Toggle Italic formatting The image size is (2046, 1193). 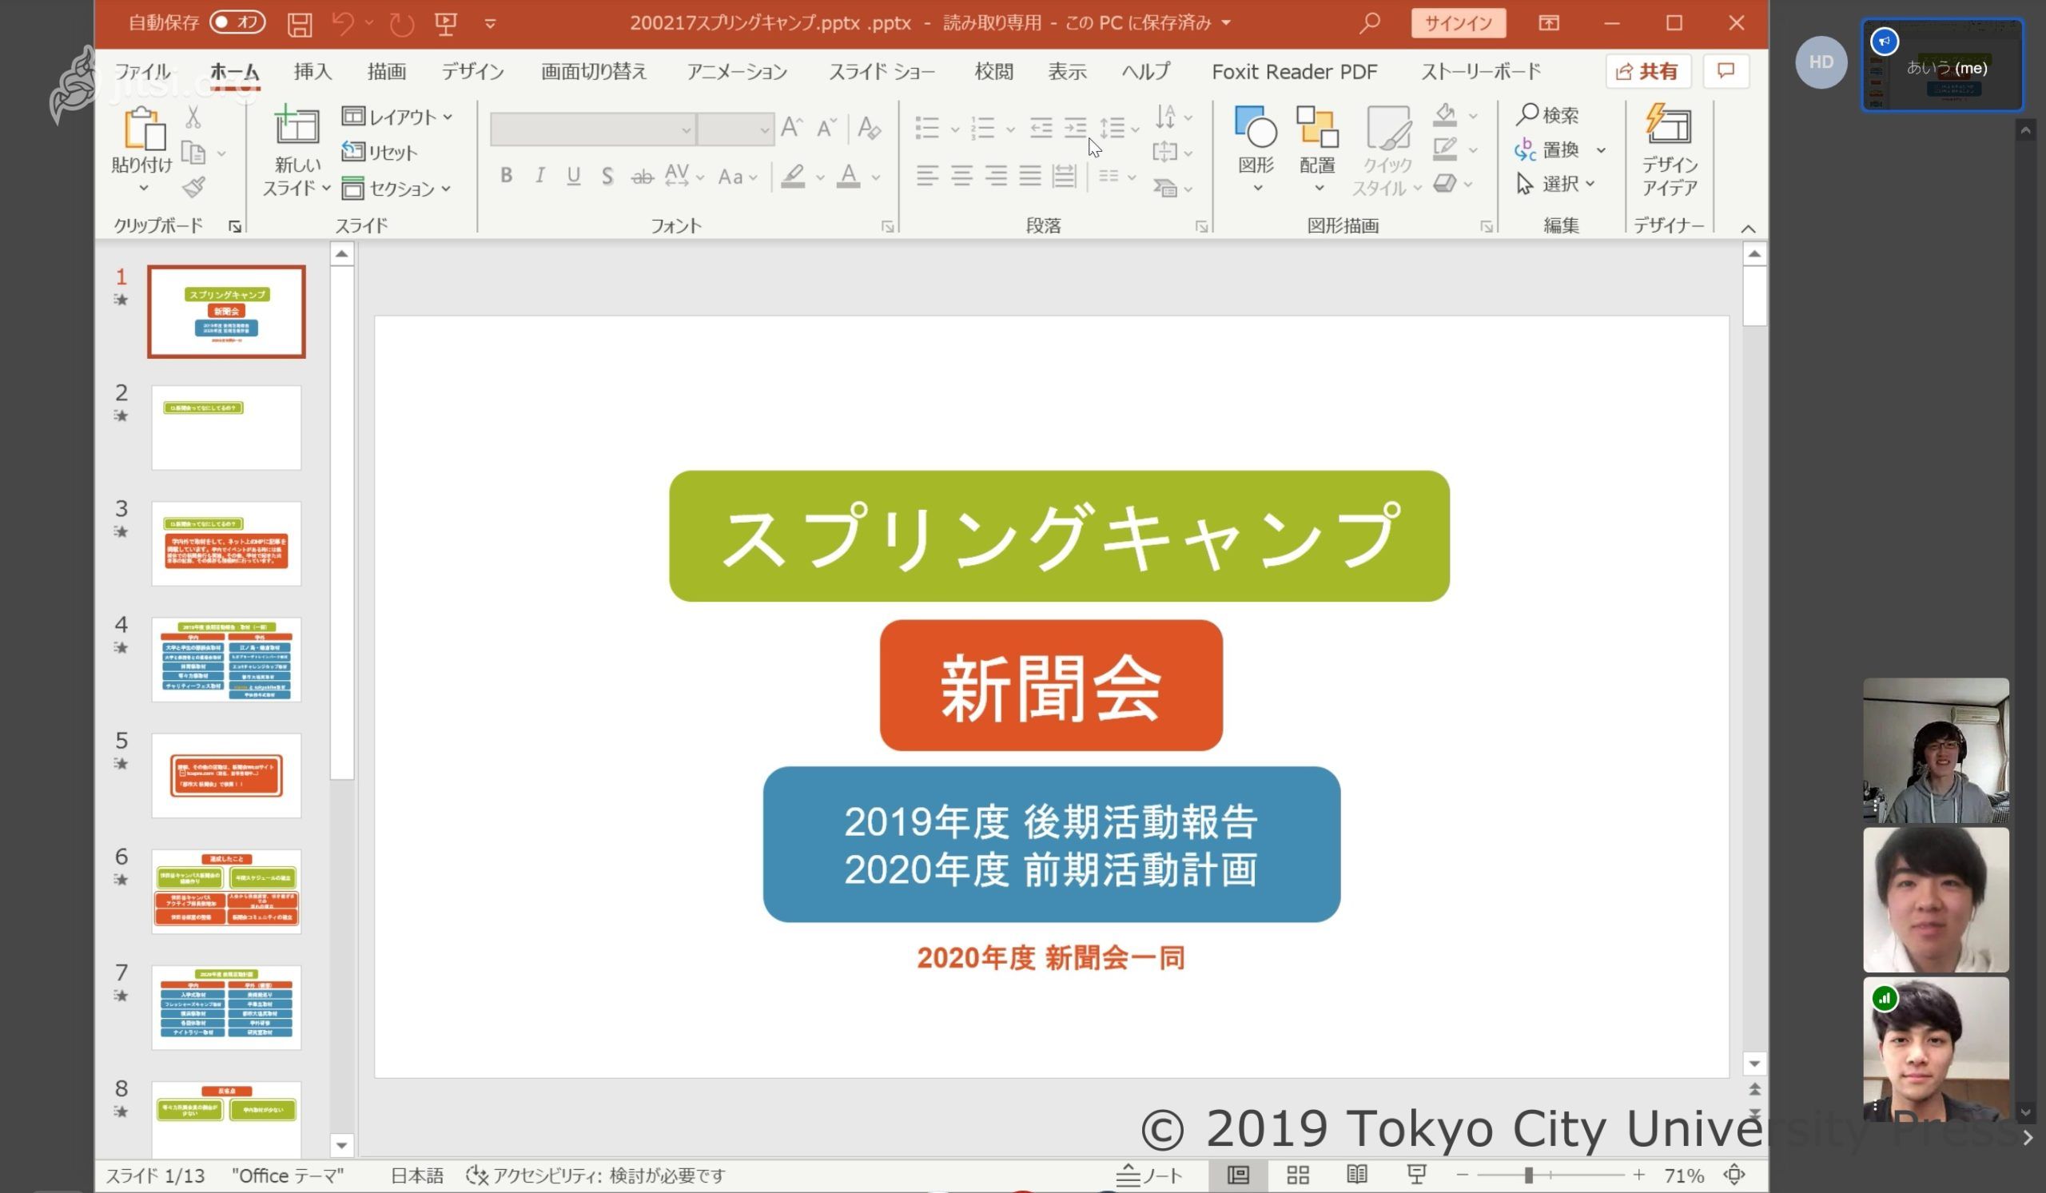540,175
